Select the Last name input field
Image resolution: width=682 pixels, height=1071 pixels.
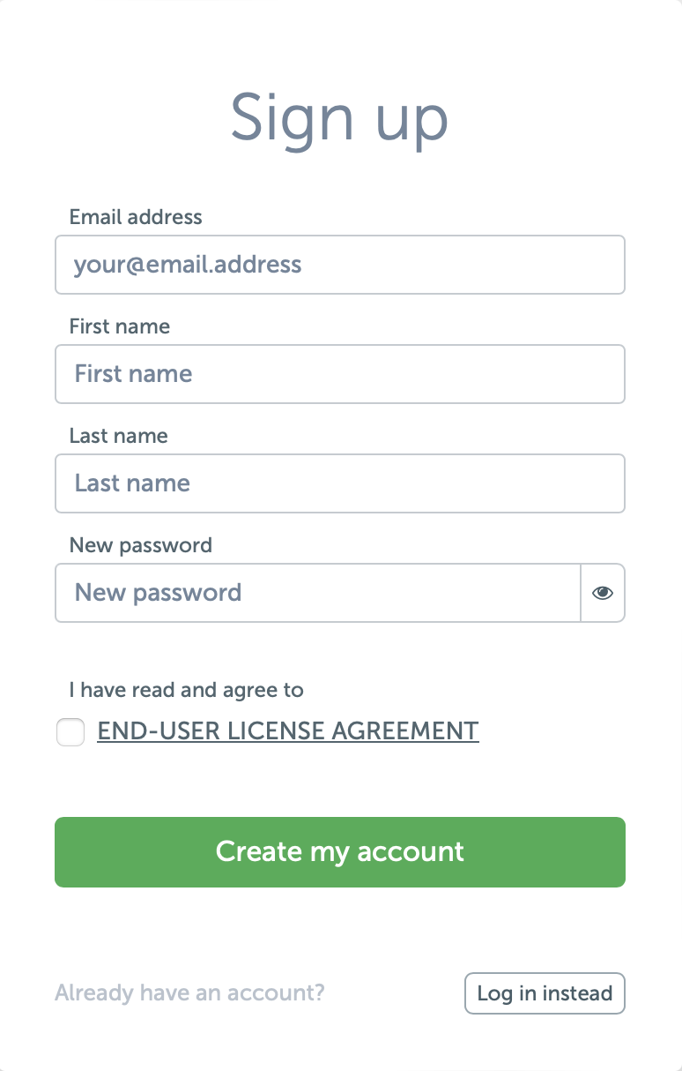pos(340,483)
